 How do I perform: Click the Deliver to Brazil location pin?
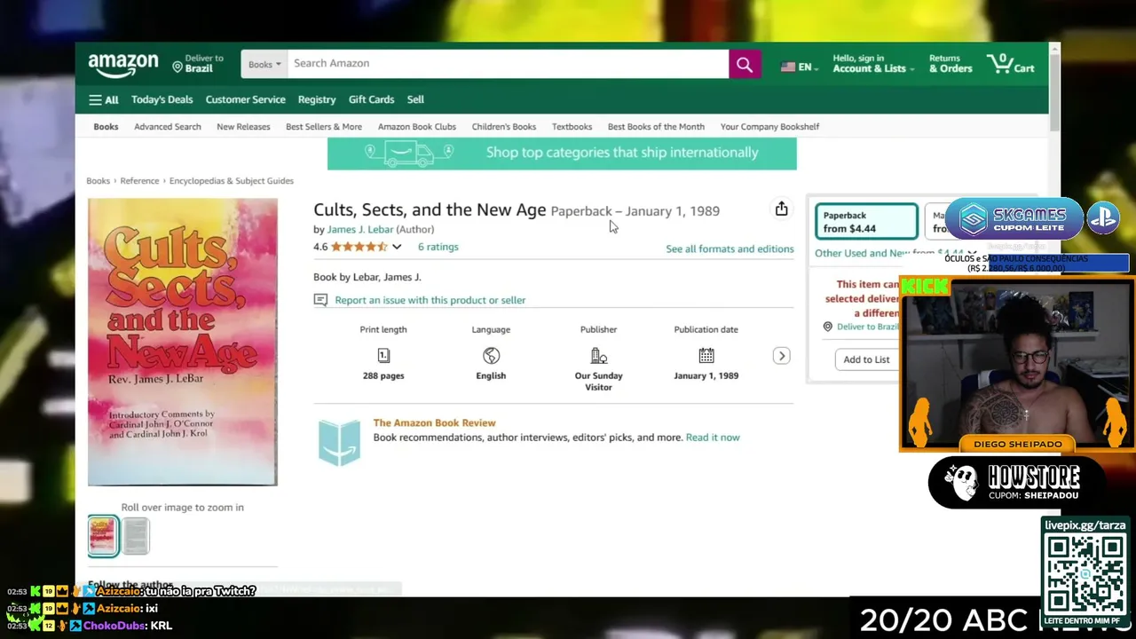(177, 67)
